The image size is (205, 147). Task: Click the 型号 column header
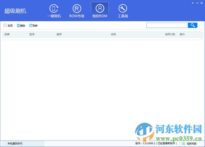(x=32, y=34)
